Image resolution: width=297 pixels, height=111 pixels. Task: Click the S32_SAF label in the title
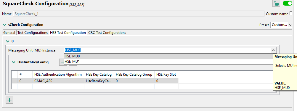77,5
